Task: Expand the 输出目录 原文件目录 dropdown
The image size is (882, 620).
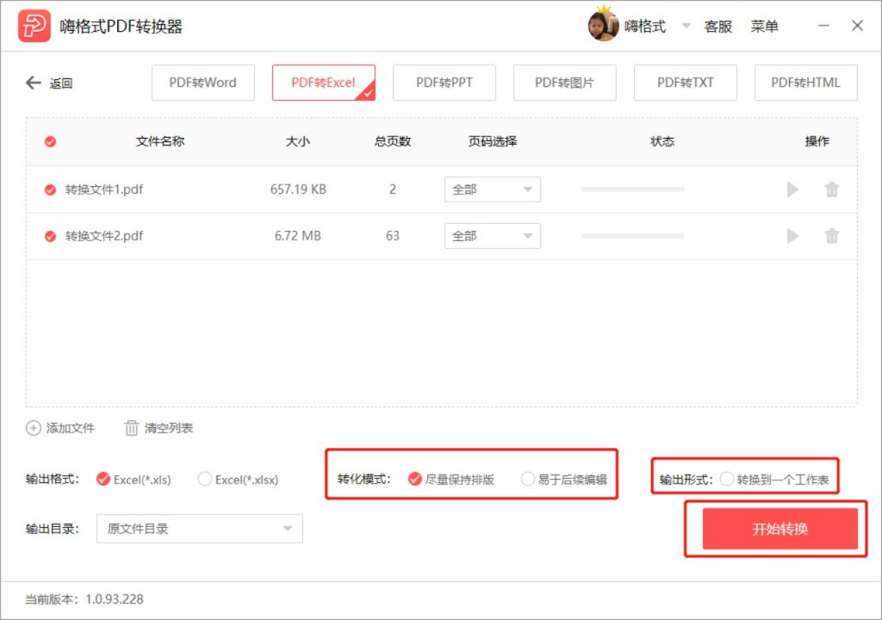Action: pos(200,529)
